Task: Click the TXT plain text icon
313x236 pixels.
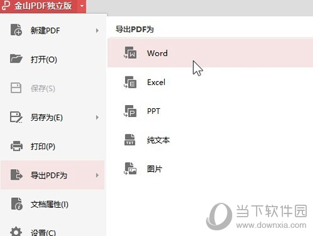Action: pos(130,140)
